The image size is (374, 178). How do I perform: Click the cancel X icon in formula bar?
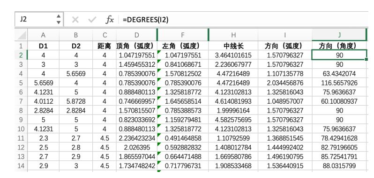point(75,20)
